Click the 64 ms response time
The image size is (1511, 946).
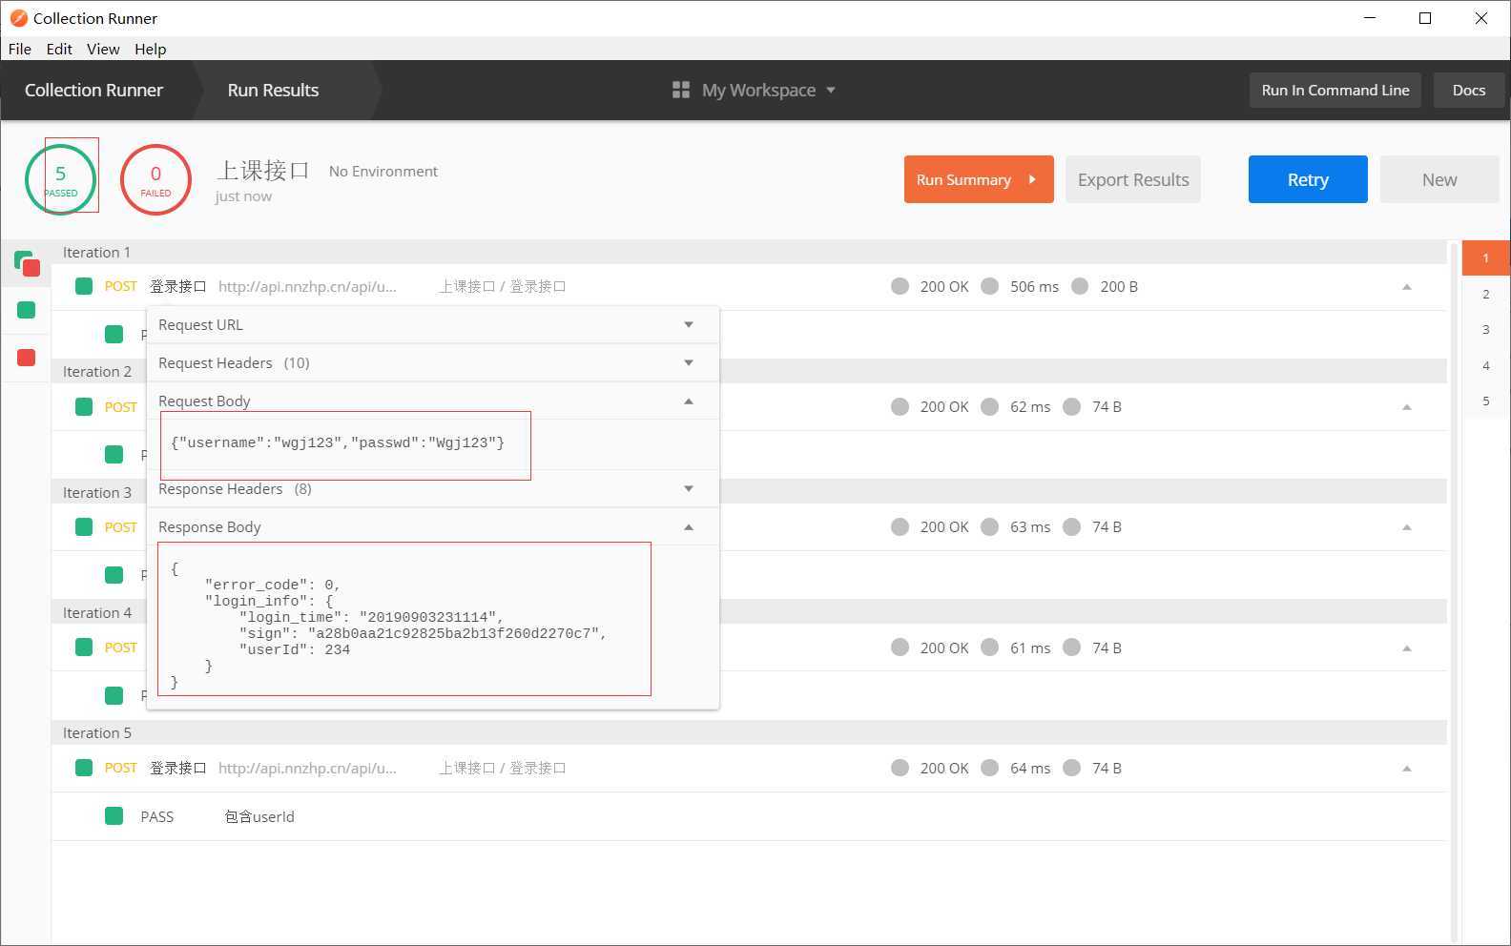[1030, 768]
